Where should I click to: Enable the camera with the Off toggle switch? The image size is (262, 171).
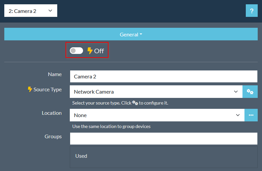pos(76,51)
